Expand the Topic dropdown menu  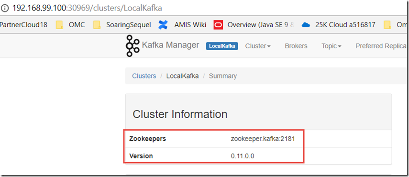(x=332, y=46)
